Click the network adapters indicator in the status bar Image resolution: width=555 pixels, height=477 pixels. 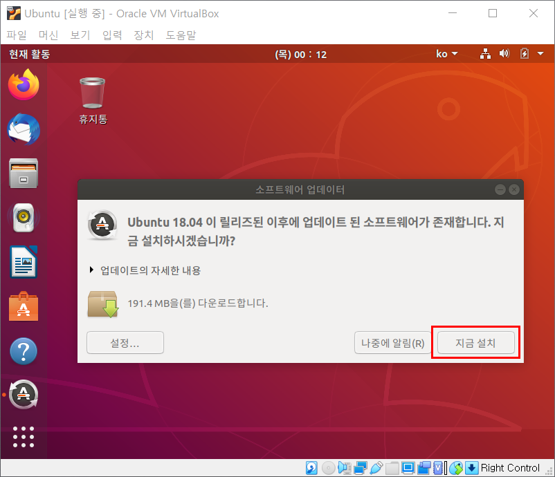(361, 468)
